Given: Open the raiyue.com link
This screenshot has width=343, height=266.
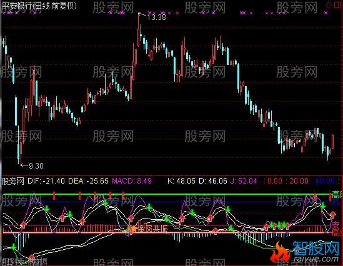Looking at the screenshot, I should click(x=316, y=259).
